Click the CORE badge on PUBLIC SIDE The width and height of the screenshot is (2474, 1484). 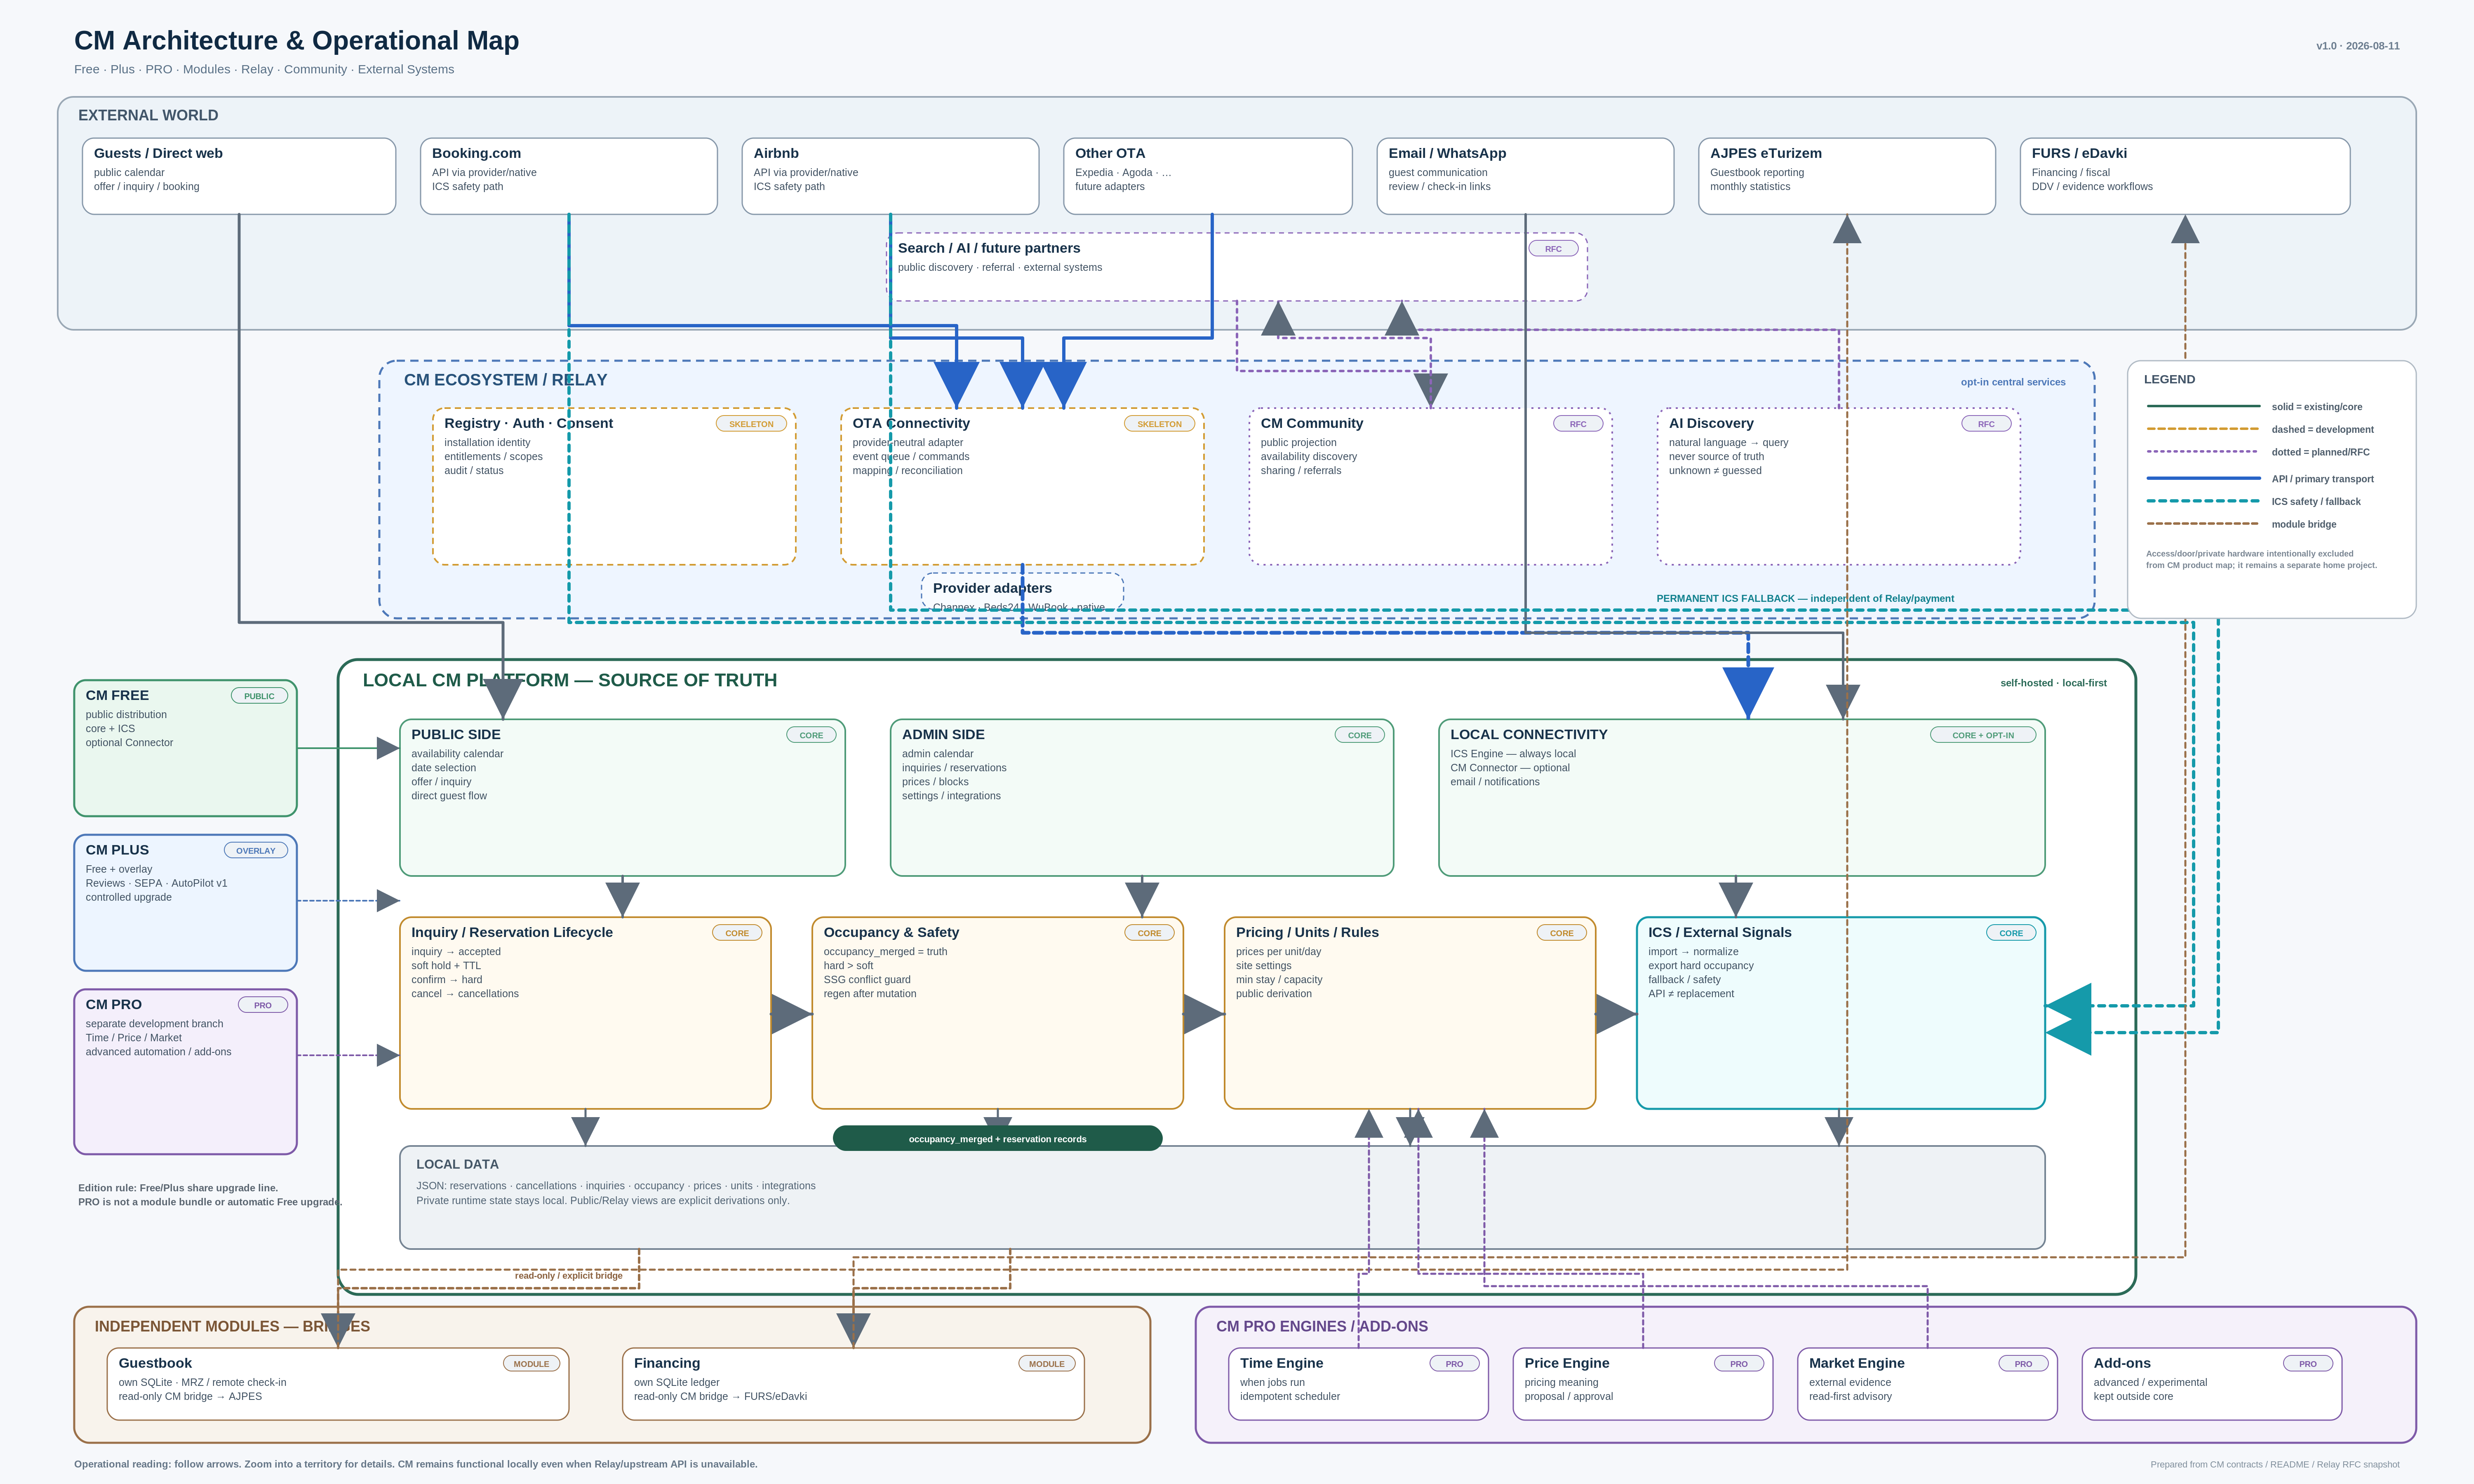(811, 735)
